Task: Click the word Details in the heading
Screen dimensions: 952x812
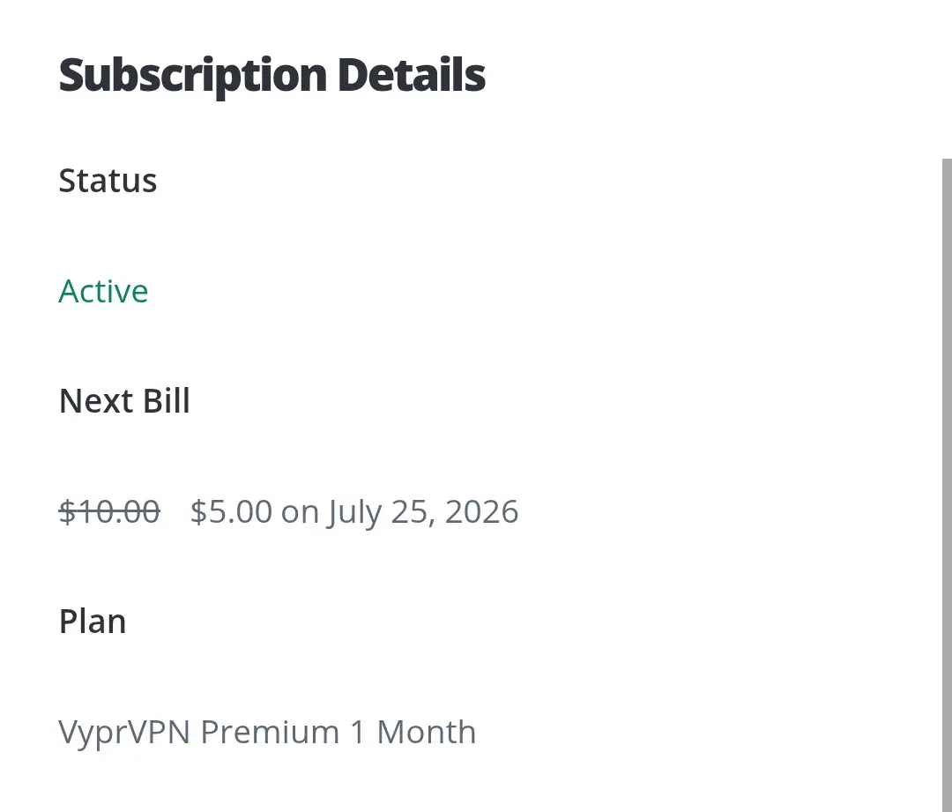Action: (412, 75)
